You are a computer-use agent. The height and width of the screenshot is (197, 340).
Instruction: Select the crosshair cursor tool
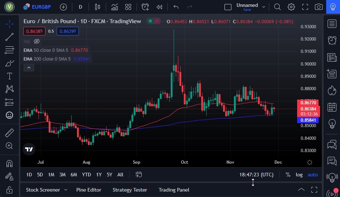click(x=9, y=24)
